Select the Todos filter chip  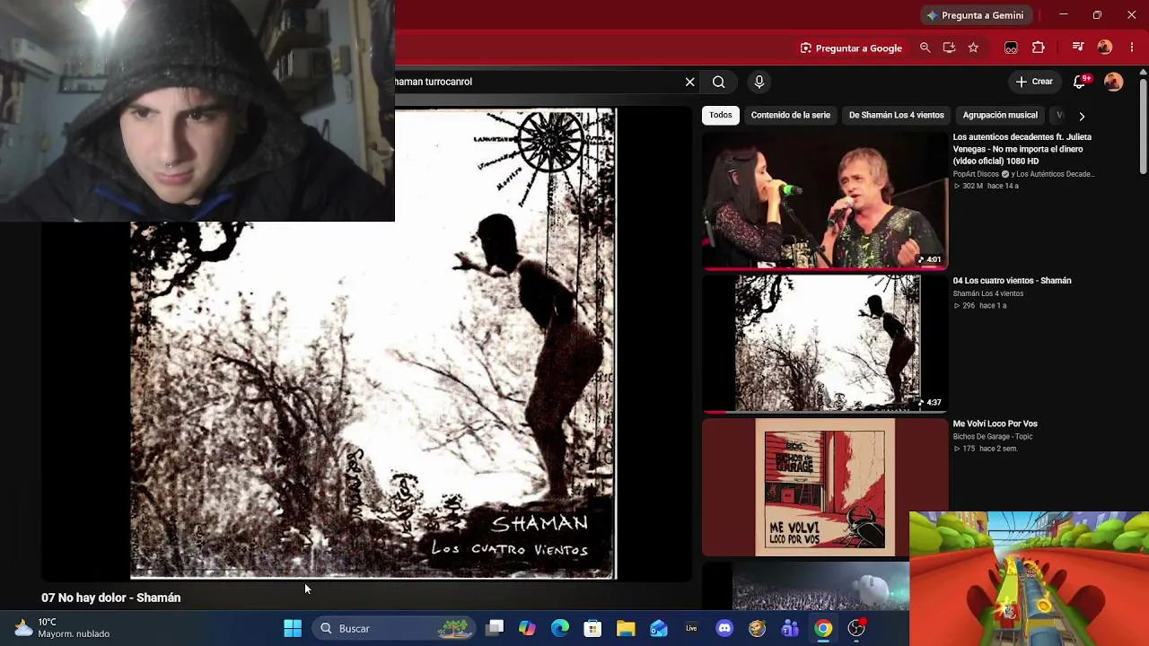(x=721, y=115)
